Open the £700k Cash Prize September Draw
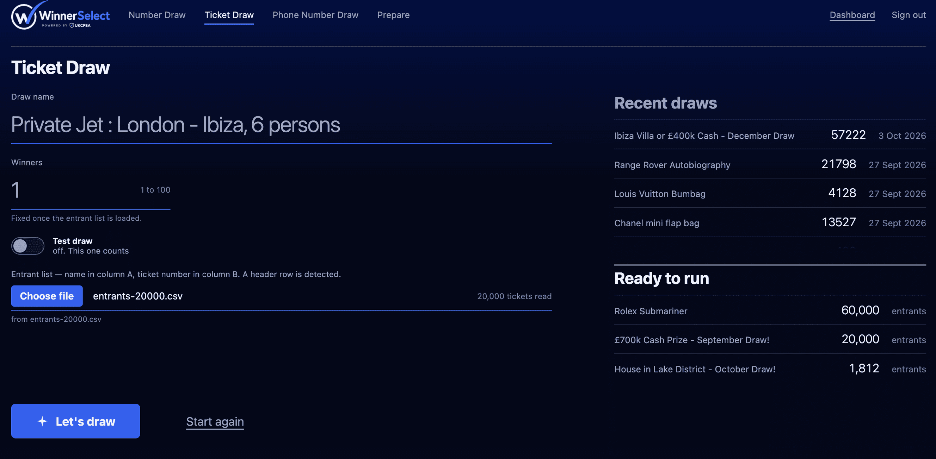Viewport: 936px width, 459px height. tap(770, 340)
